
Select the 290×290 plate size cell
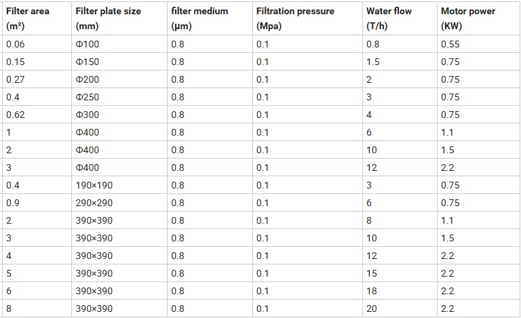[x=94, y=203]
